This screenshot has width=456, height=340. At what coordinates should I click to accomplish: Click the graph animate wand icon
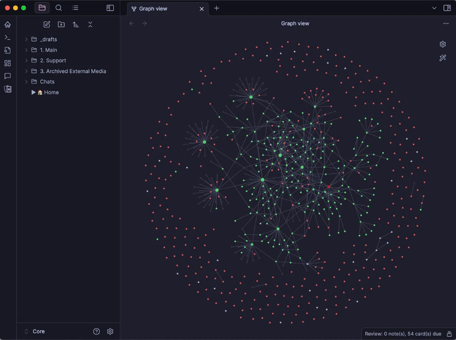tap(442, 58)
